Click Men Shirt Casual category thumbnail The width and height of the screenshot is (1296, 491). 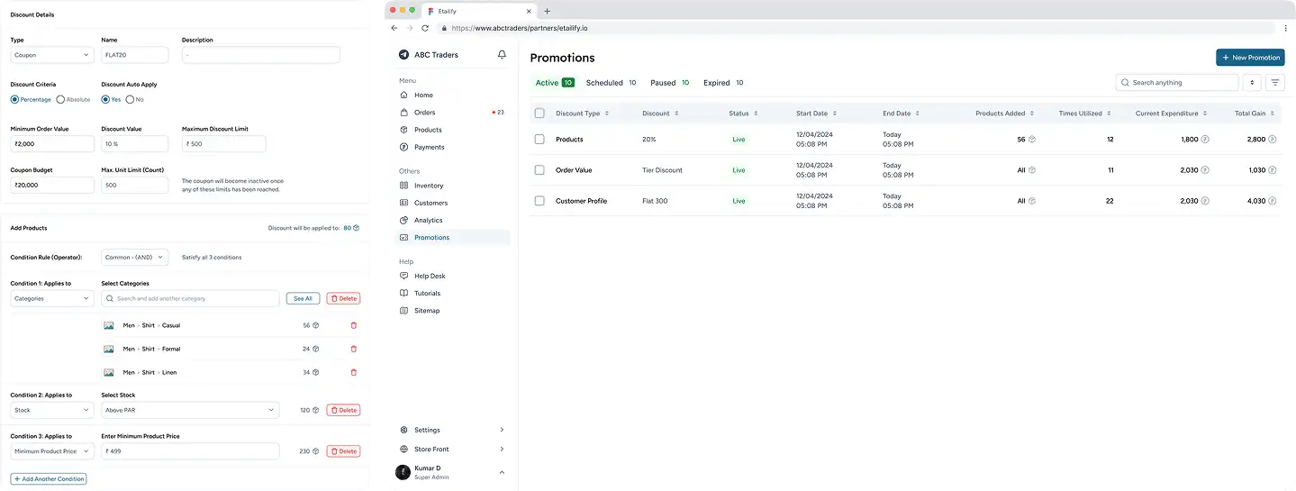109,325
